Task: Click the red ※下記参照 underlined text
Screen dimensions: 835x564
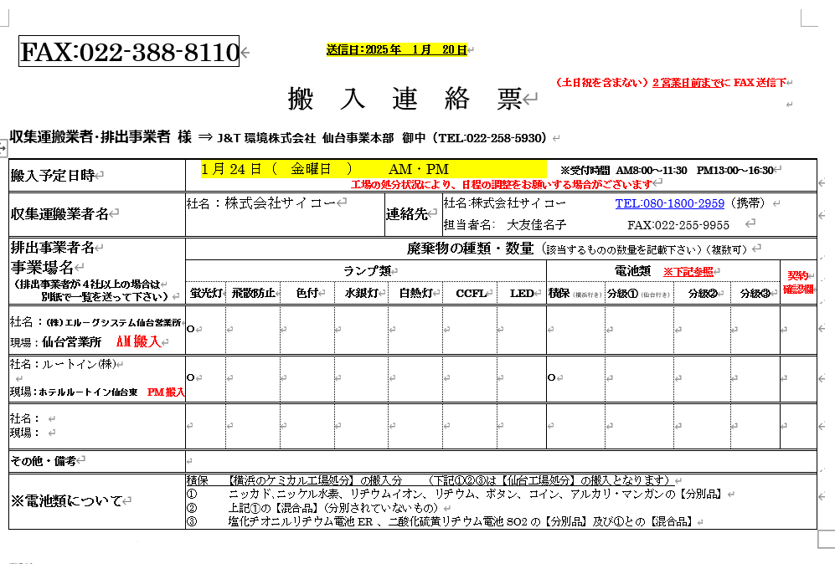Action: 688,272
